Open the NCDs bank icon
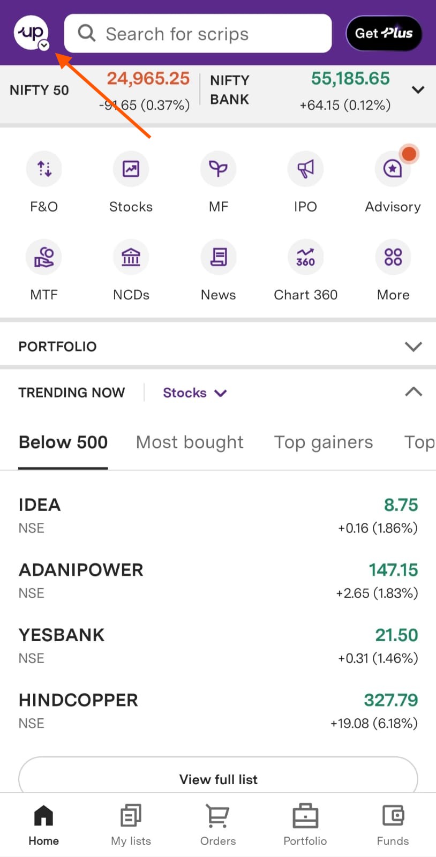The width and height of the screenshot is (436, 857). 131,258
